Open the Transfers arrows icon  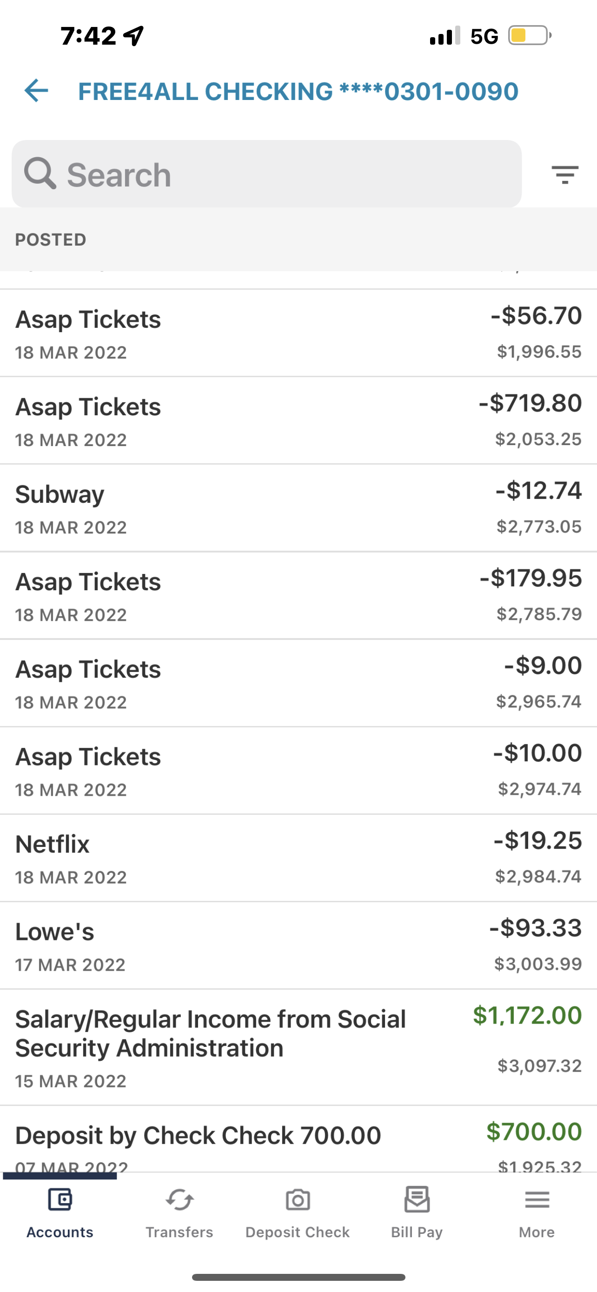(179, 1200)
